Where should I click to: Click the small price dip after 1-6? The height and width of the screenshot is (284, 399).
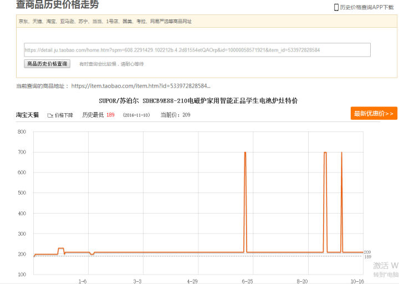coord(91,255)
